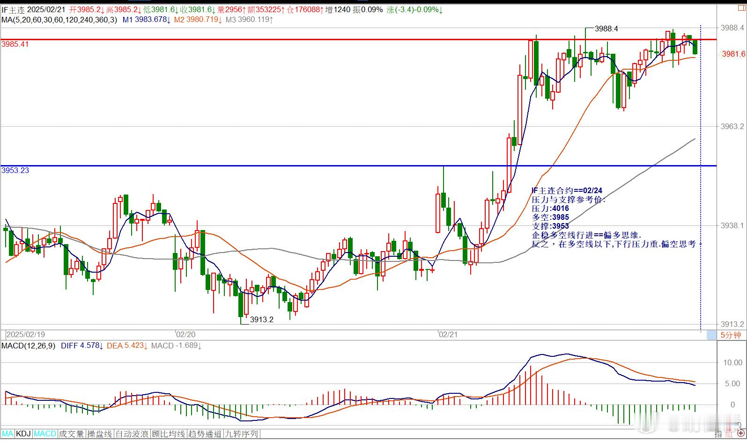Click the 3913.2 low price annotation
Screen dimensions: 747x441
(261, 319)
